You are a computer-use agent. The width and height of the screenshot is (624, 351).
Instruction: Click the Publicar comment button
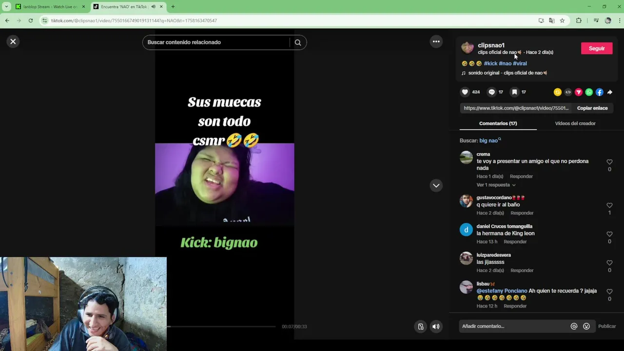[x=607, y=326]
